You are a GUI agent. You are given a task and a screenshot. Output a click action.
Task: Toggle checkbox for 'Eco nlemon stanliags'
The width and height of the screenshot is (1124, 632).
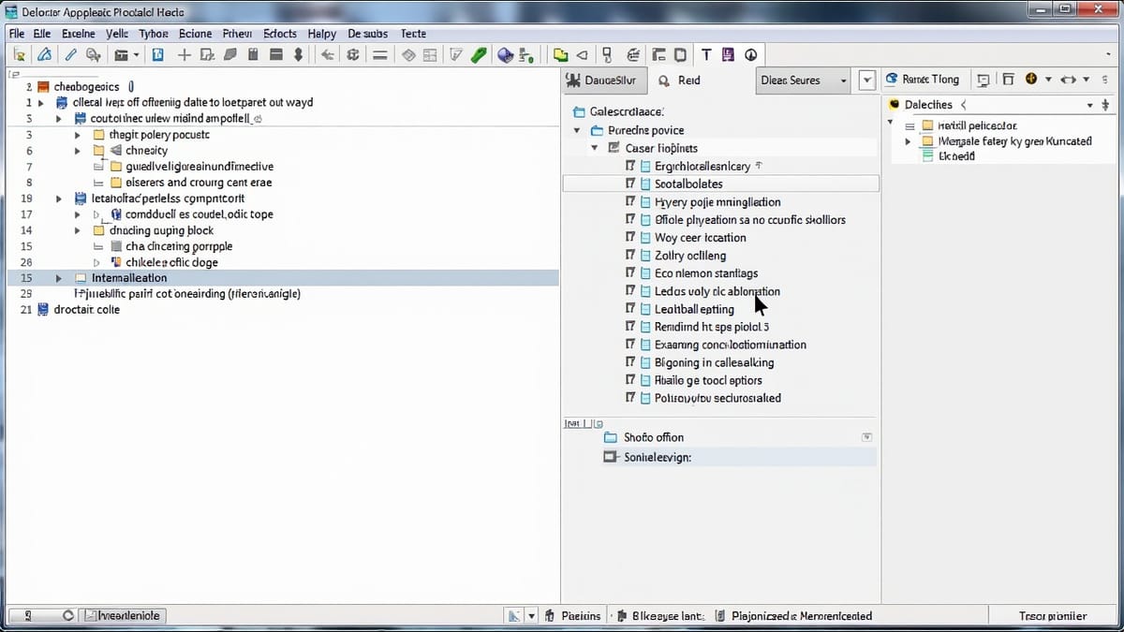pos(630,272)
